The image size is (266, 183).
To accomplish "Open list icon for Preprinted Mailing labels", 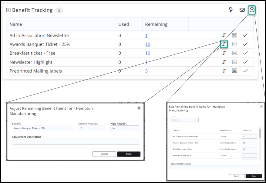I will click(x=234, y=71).
